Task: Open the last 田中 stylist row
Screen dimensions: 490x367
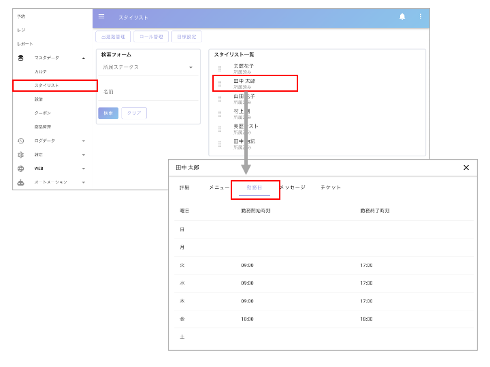Action: [x=317, y=144]
